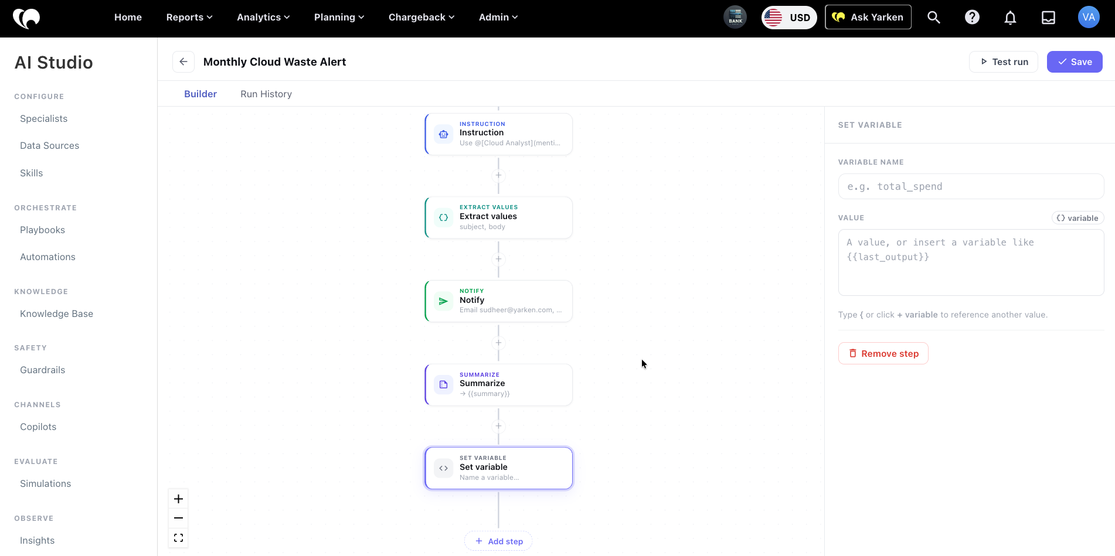1115x556 pixels.
Task: Click the Set variable code icon
Action: point(444,468)
